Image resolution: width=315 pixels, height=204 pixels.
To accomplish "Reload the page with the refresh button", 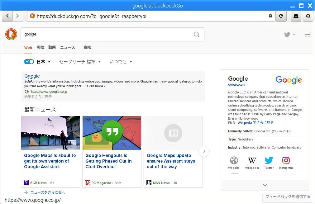I will [281, 16].
